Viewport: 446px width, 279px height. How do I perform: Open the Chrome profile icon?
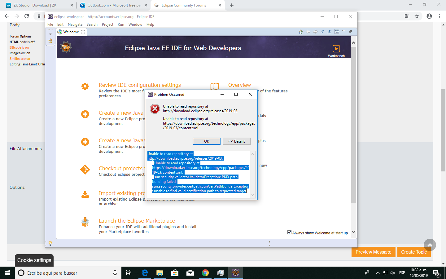pyautogui.click(x=429, y=16)
